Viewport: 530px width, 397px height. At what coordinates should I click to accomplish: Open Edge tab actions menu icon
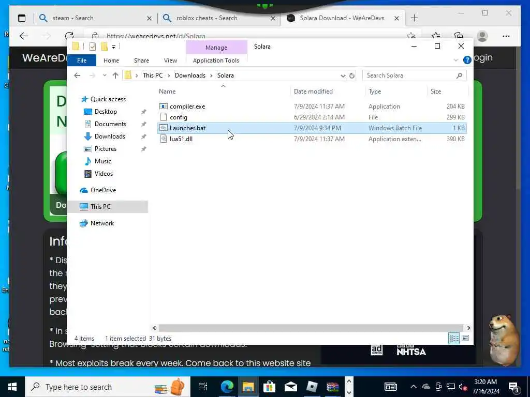tap(22, 18)
